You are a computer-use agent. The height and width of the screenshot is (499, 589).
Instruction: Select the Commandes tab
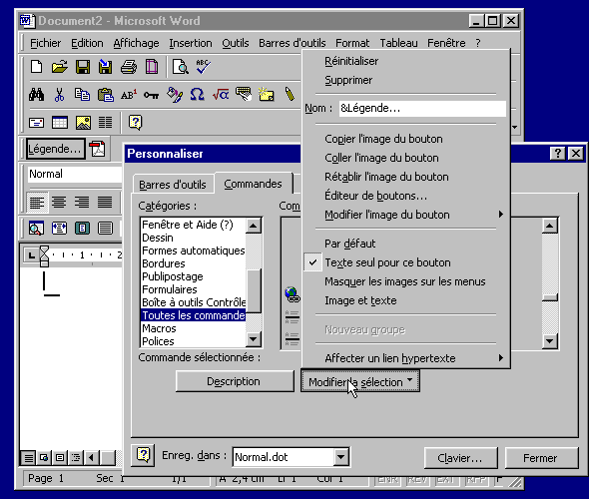pyautogui.click(x=253, y=184)
